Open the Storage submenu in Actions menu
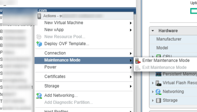Image resolution: width=197 pixels, height=112 pixels. click(52, 86)
